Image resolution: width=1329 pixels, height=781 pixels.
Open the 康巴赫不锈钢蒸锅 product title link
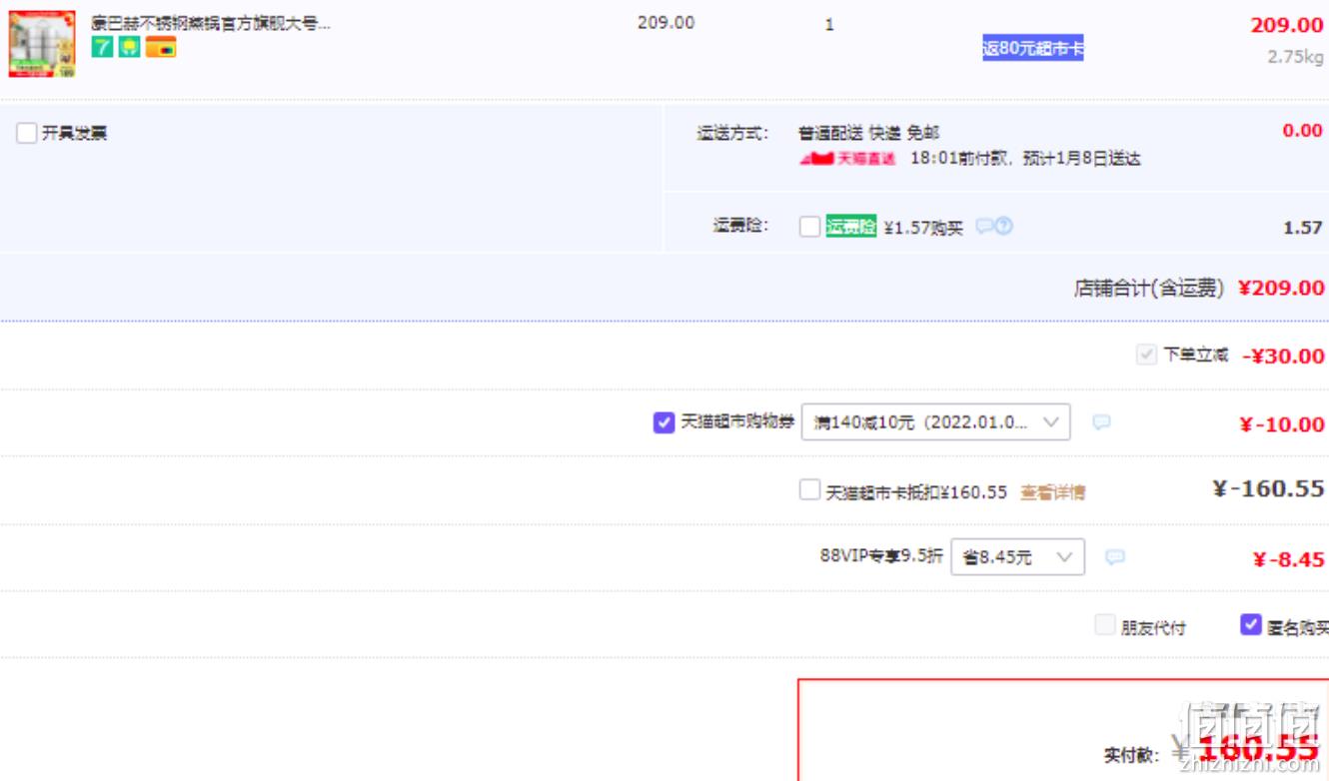pyautogui.click(x=211, y=23)
